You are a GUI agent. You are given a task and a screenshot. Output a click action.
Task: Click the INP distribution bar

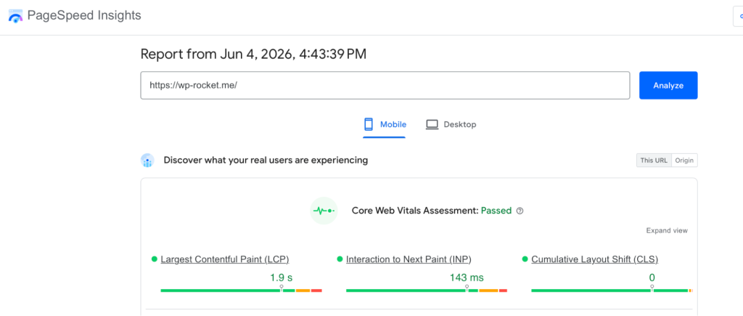[x=427, y=291]
